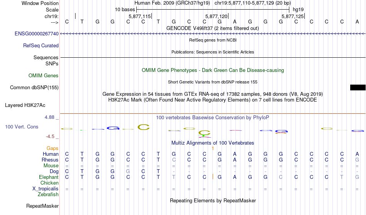Click the RepeatMasker track label
Image resolution: width=366 pixels, height=215 pixels.
(42, 206)
